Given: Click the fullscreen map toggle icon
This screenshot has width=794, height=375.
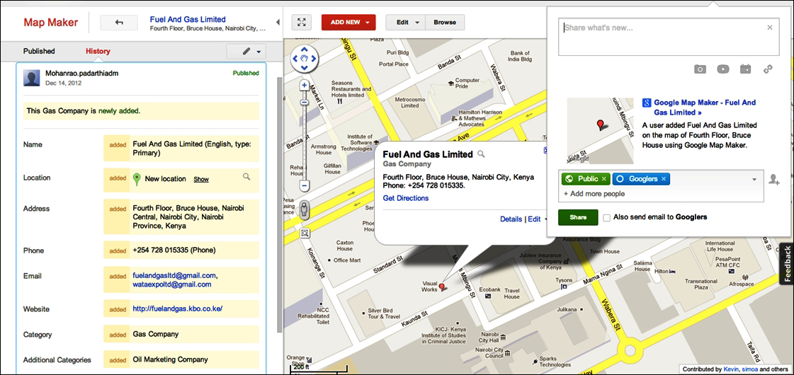Looking at the screenshot, I should pyautogui.click(x=301, y=23).
